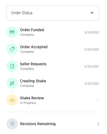The height and width of the screenshot is (134, 107).
Task: Click the Seller Requests document check icon
Action: [12, 66]
